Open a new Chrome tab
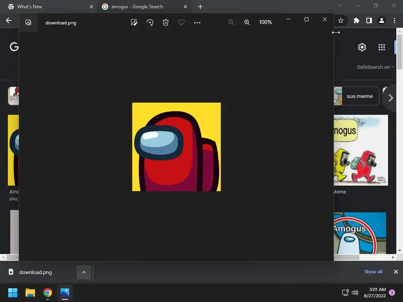403x302 pixels. [200, 7]
